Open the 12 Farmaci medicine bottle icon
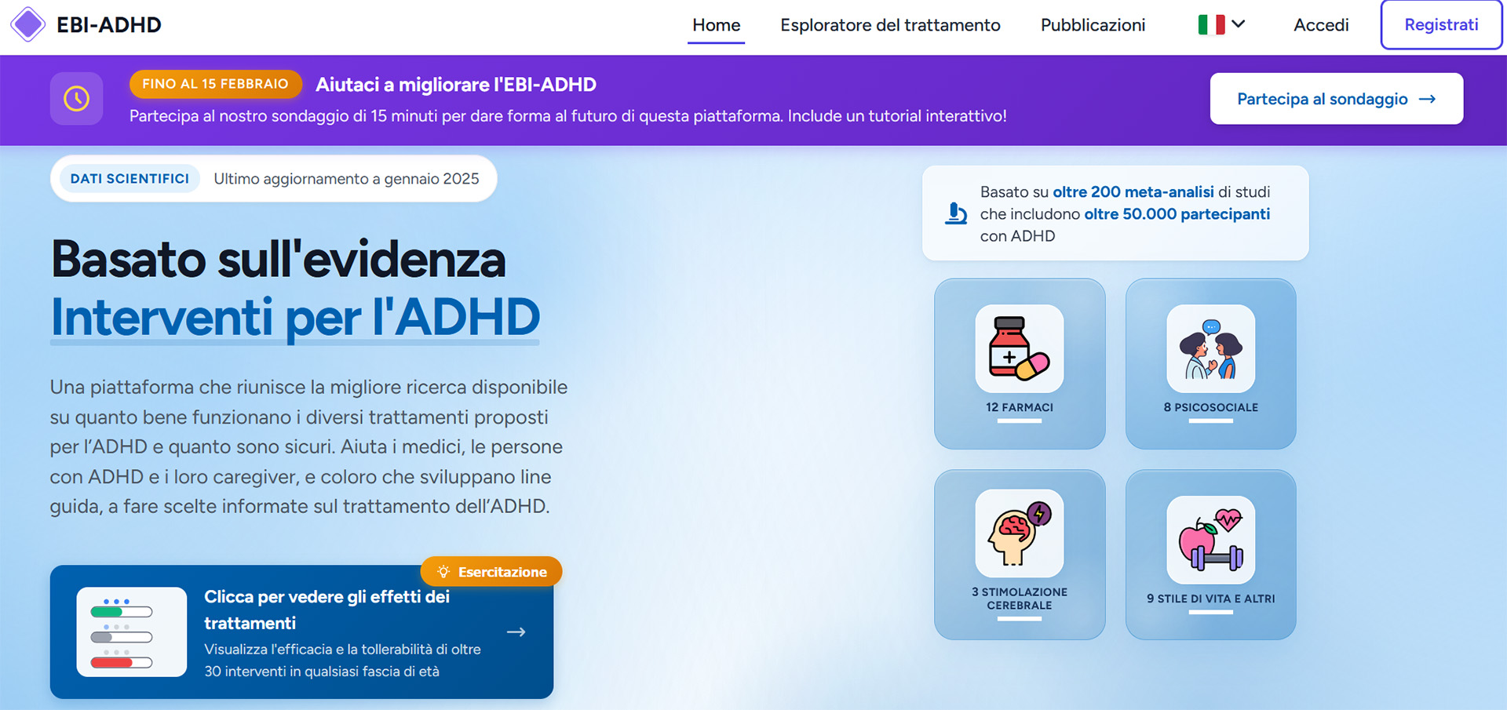This screenshot has width=1507, height=710. tap(1019, 349)
